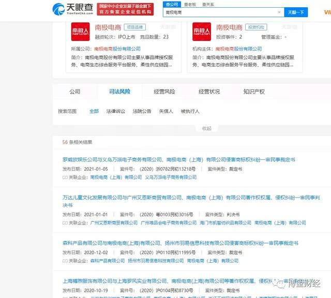Screen dimensions: 331x298
Task: Click the 天眼一下 search button
Action: pyautogui.click(x=296, y=12)
